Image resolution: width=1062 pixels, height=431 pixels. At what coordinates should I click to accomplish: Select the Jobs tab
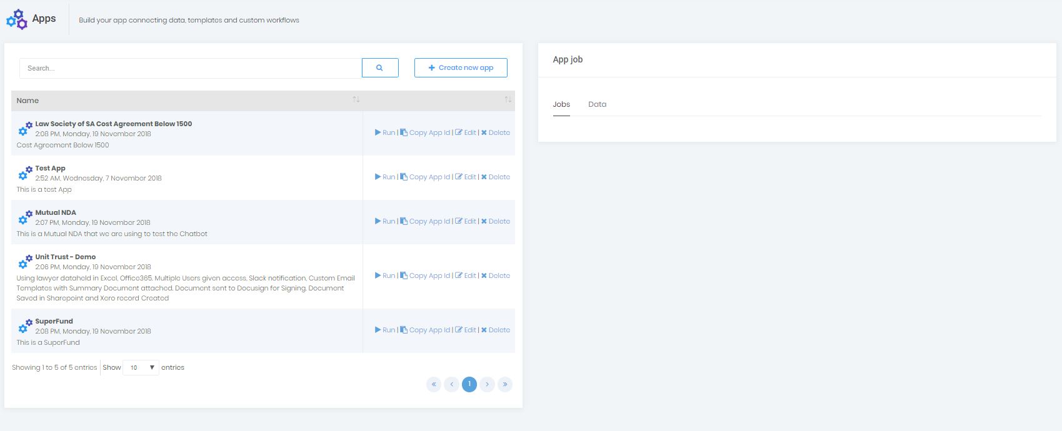(x=561, y=104)
